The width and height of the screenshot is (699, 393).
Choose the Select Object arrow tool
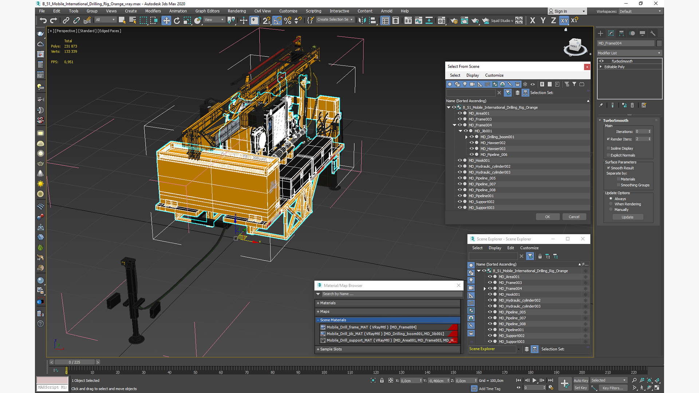122,20
